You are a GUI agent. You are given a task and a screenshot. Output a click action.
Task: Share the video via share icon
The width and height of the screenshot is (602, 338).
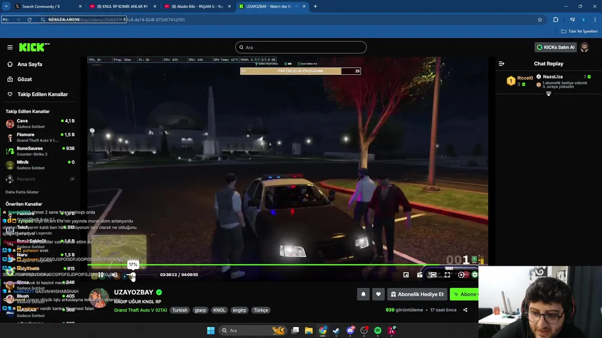[x=465, y=310]
